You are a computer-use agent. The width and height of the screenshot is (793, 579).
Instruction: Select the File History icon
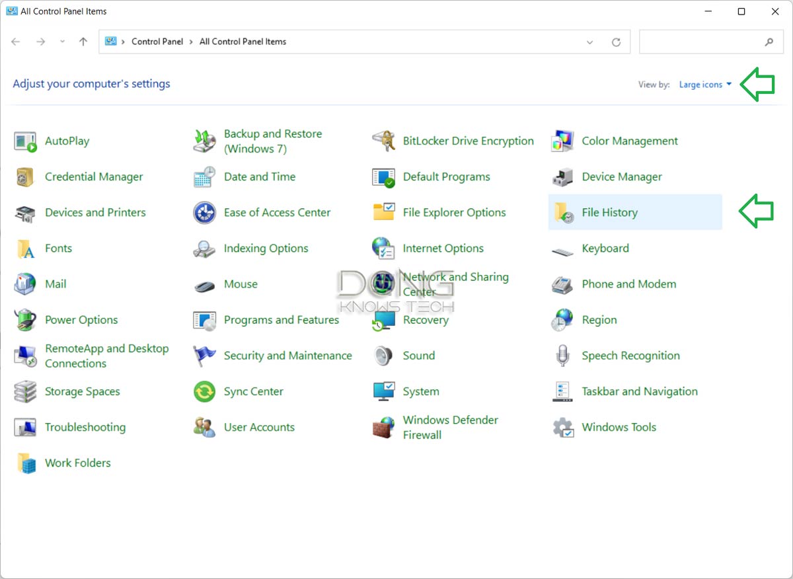tap(609, 212)
